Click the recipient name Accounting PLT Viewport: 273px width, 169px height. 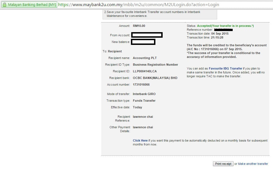click(x=145, y=58)
